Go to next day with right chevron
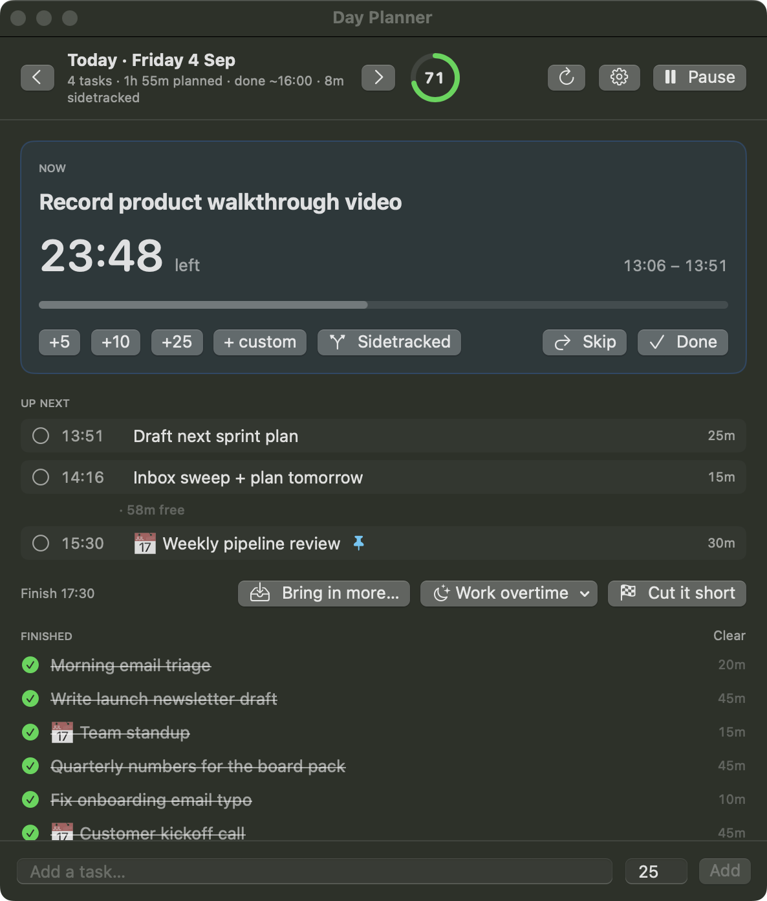Screen dimensions: 767x901 (x=378, y=78)
